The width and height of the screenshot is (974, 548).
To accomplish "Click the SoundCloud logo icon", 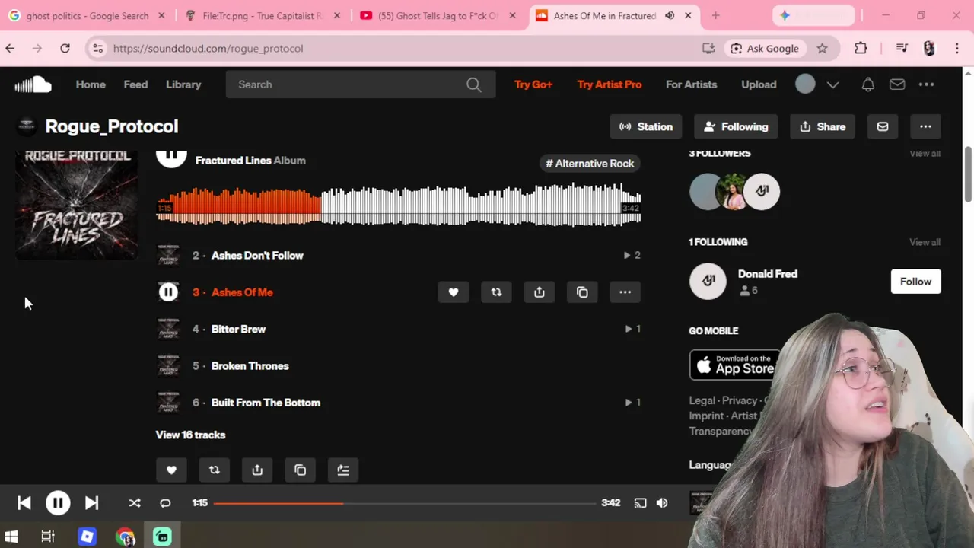I will 33,84.
